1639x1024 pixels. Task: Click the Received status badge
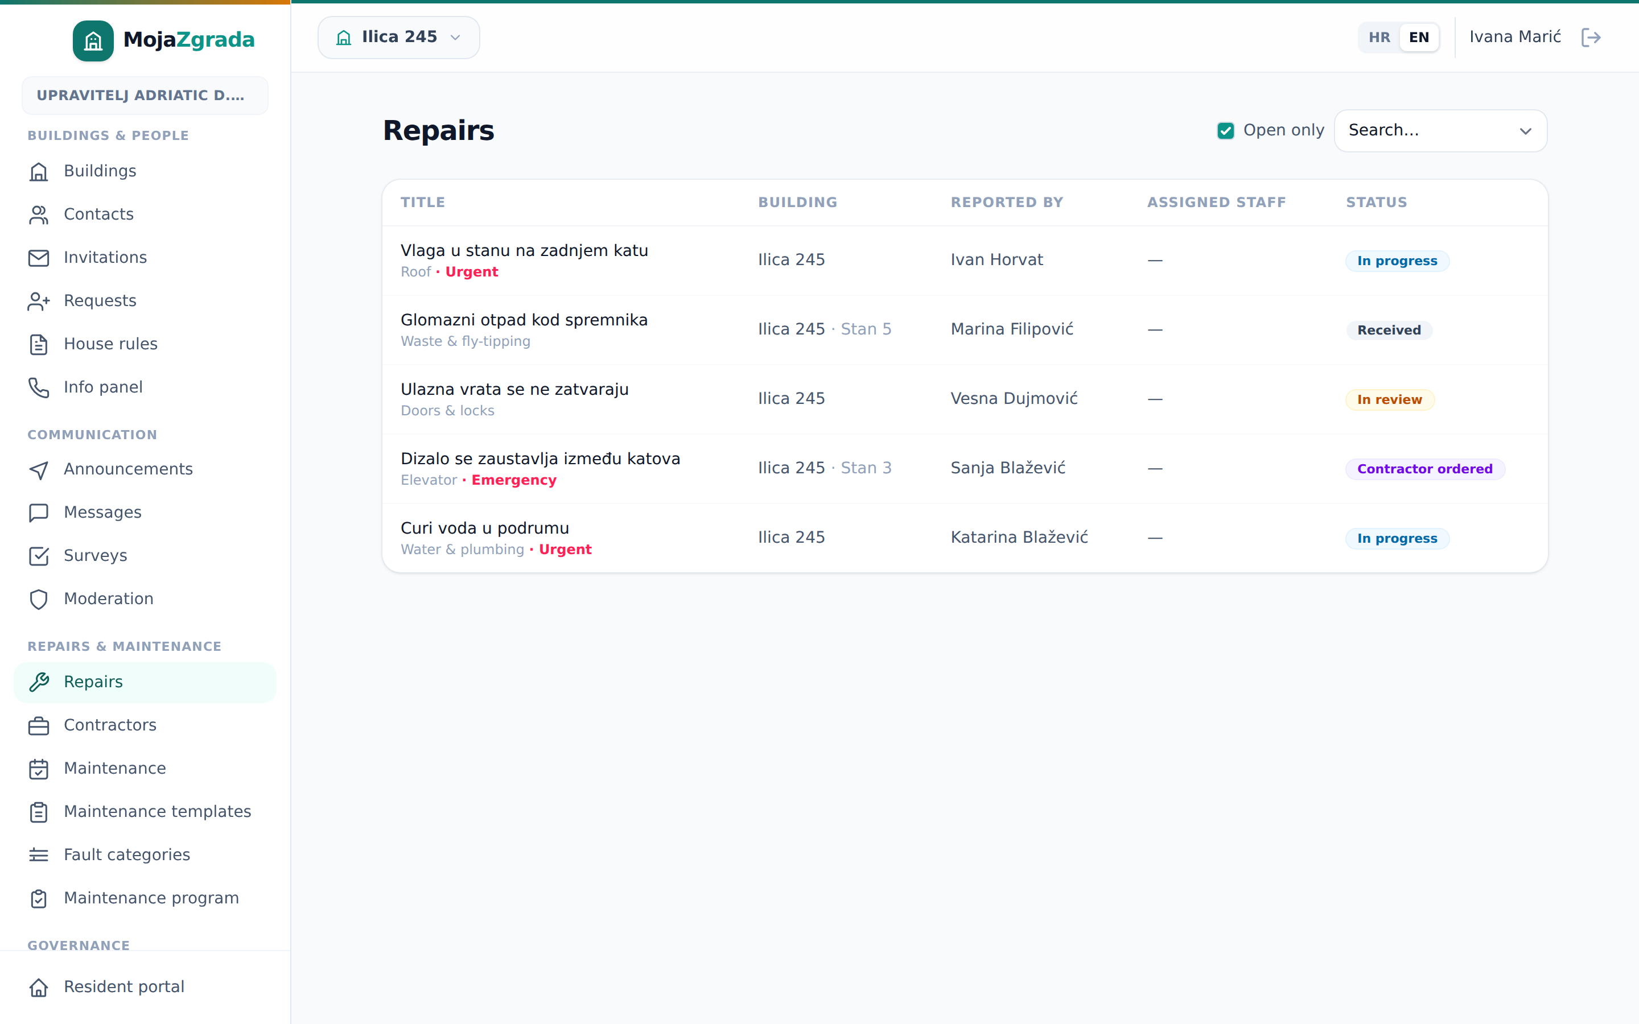click(x=1389, y=331)
